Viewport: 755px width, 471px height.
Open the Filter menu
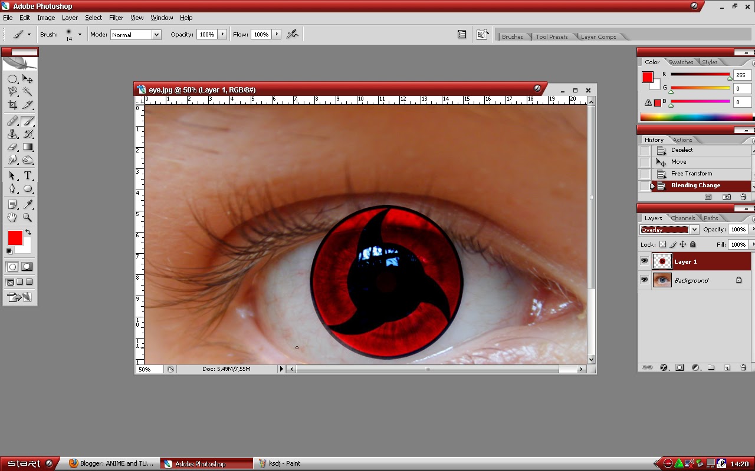click(116, 18)
